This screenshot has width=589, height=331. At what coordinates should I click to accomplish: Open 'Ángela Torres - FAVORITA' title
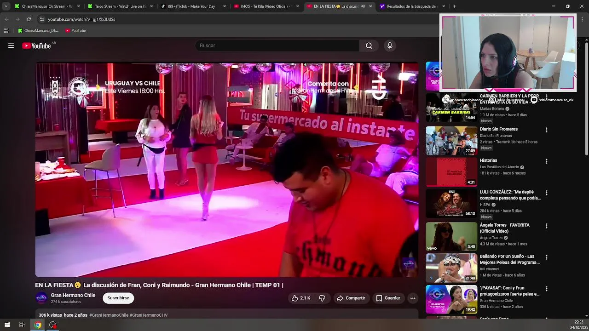click(505, 228)
